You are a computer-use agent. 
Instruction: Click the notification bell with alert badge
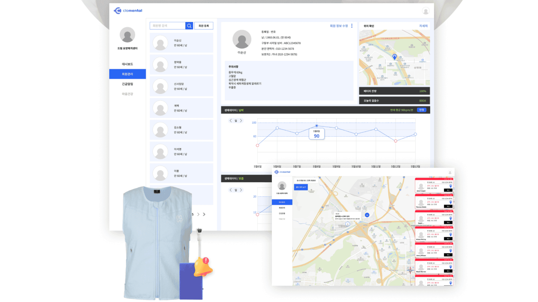pyautogui.click(x=203, y=267)
